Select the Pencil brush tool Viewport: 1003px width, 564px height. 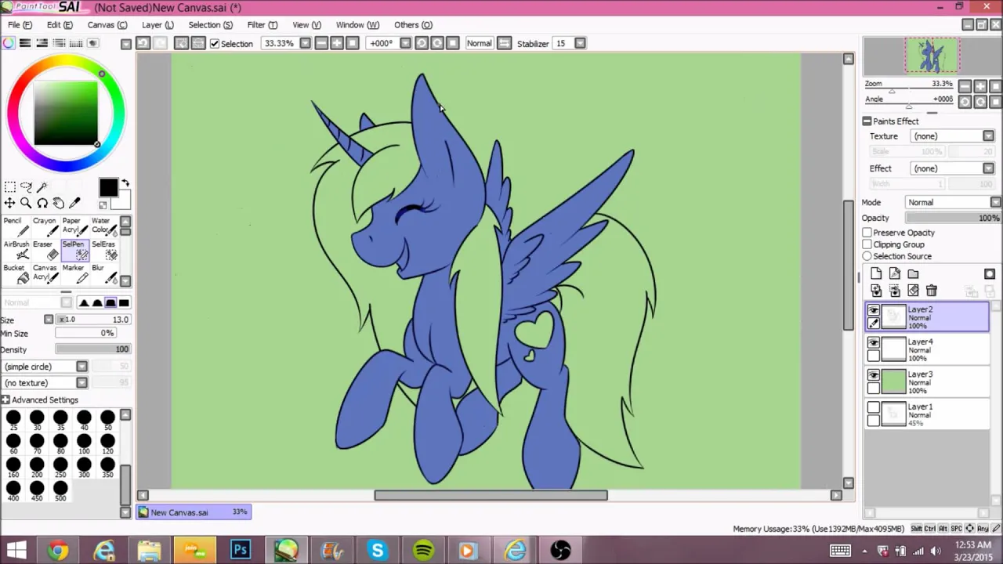tap(15, 226)
